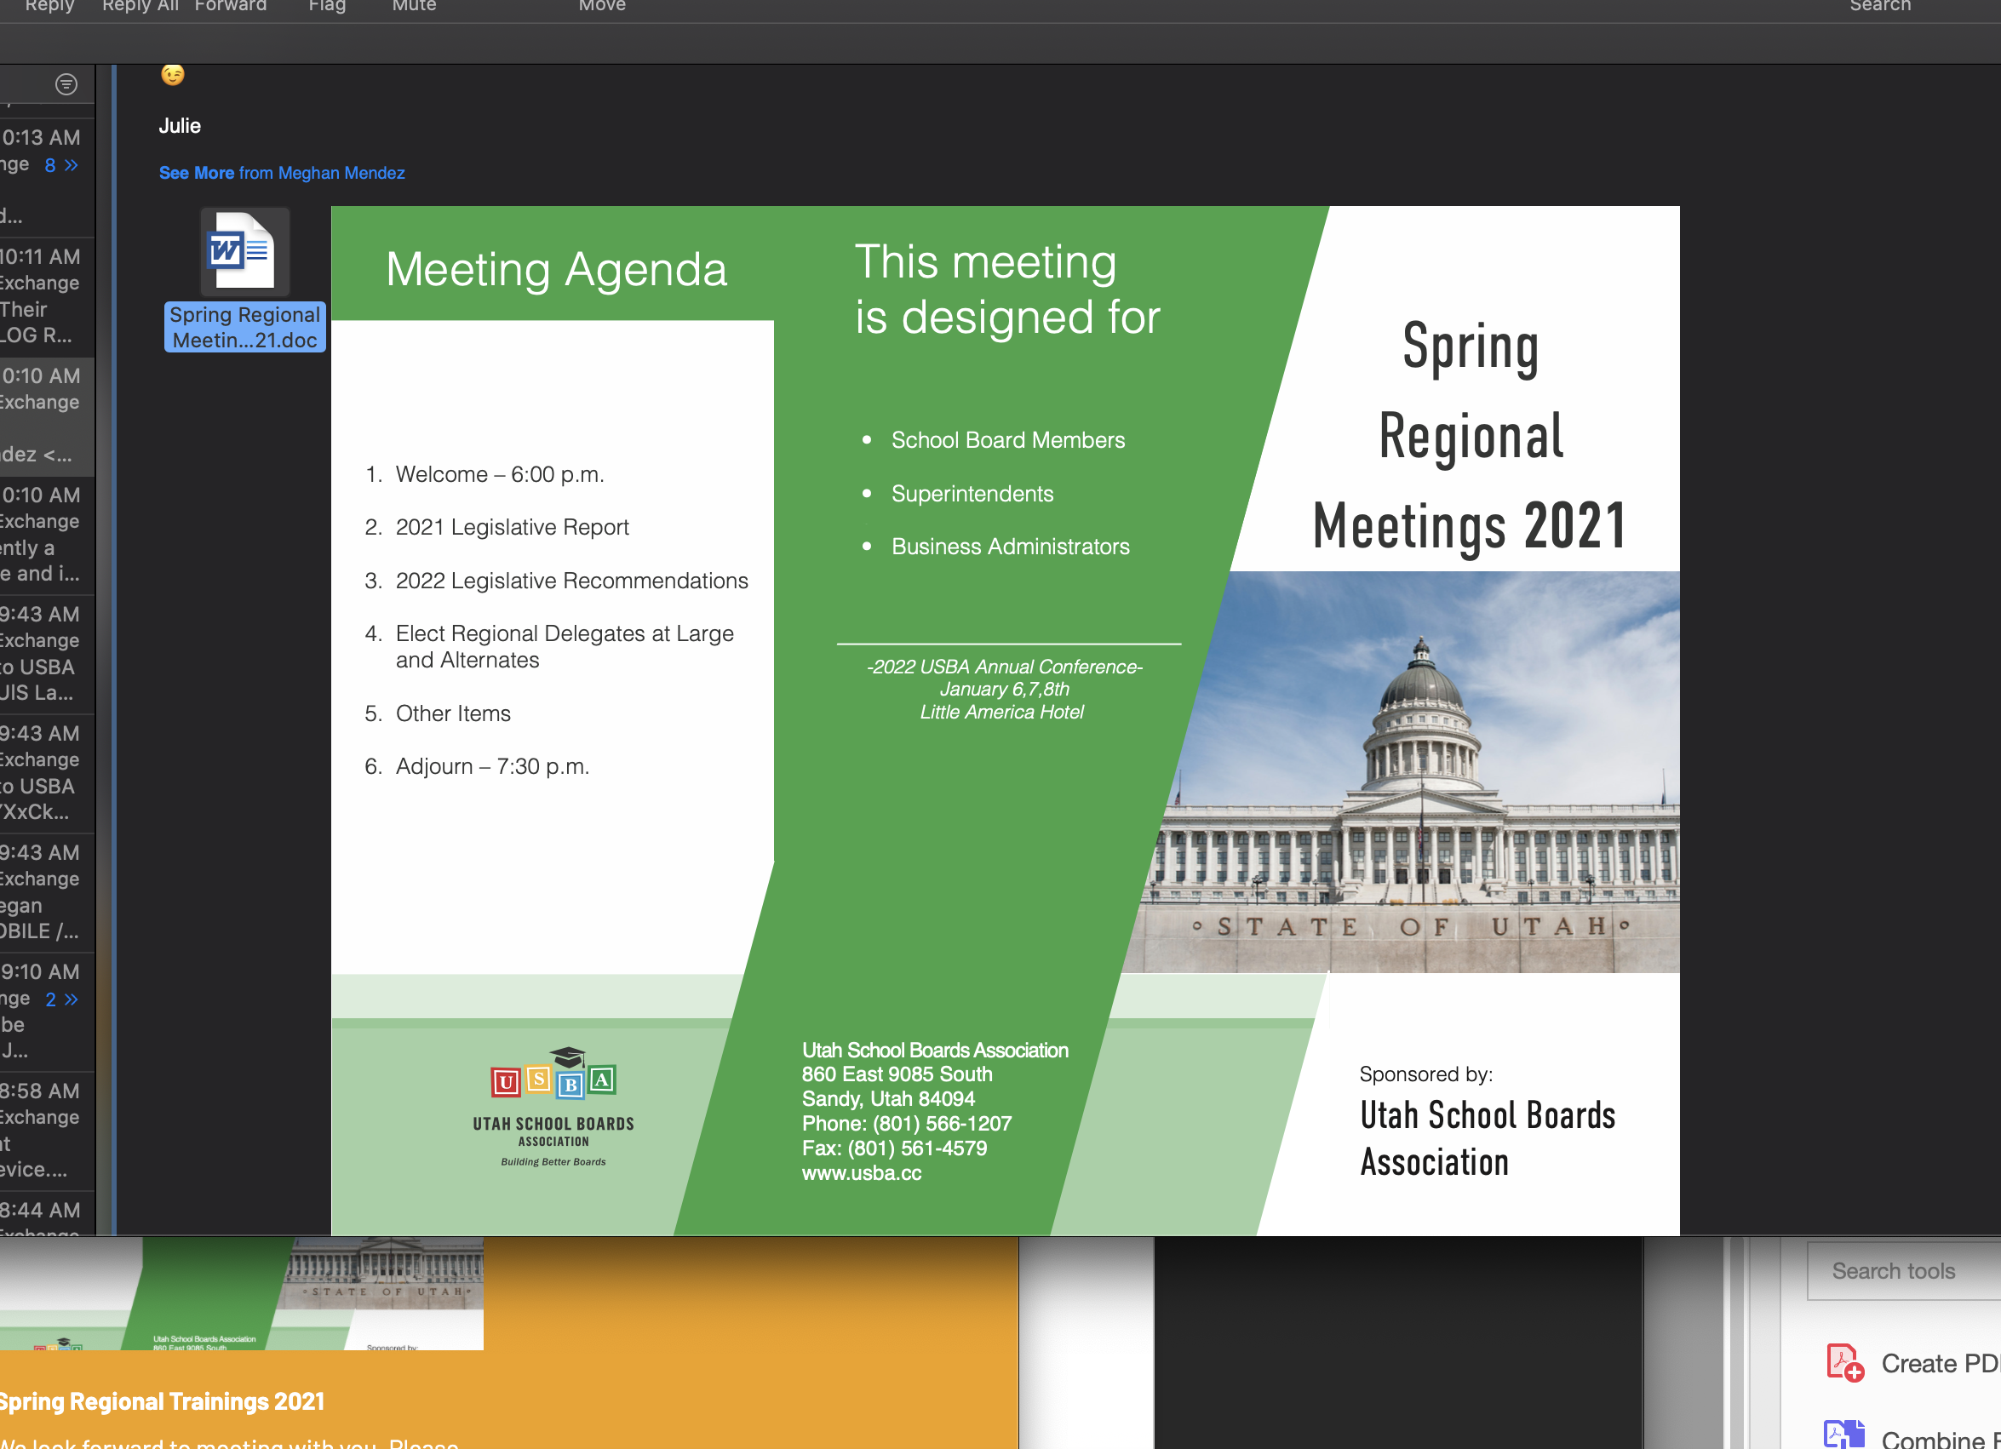Click Forward in the mail toolbar
This screenshot has width=2001, height=1449.
230,6
